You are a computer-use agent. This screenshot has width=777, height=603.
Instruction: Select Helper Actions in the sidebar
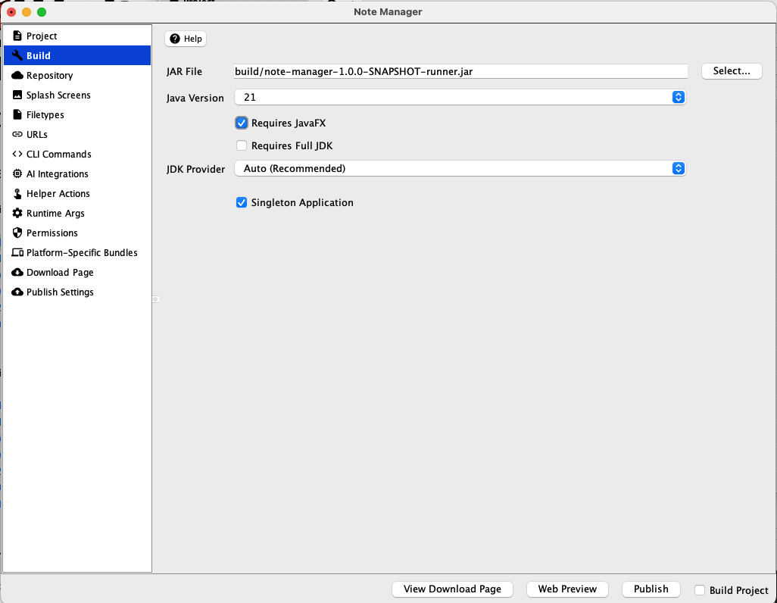77,193
